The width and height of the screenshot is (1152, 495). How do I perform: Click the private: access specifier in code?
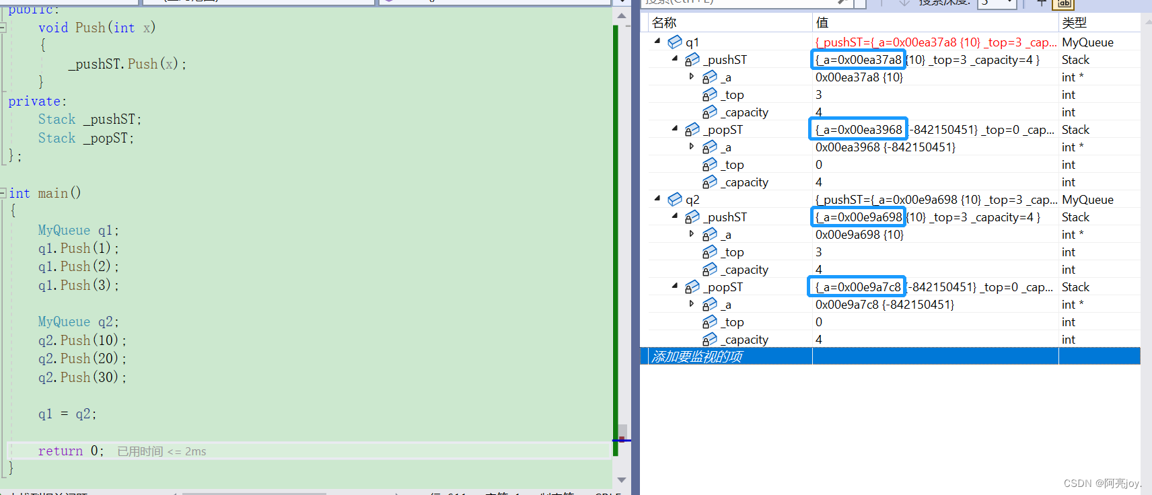coord(38,102)
